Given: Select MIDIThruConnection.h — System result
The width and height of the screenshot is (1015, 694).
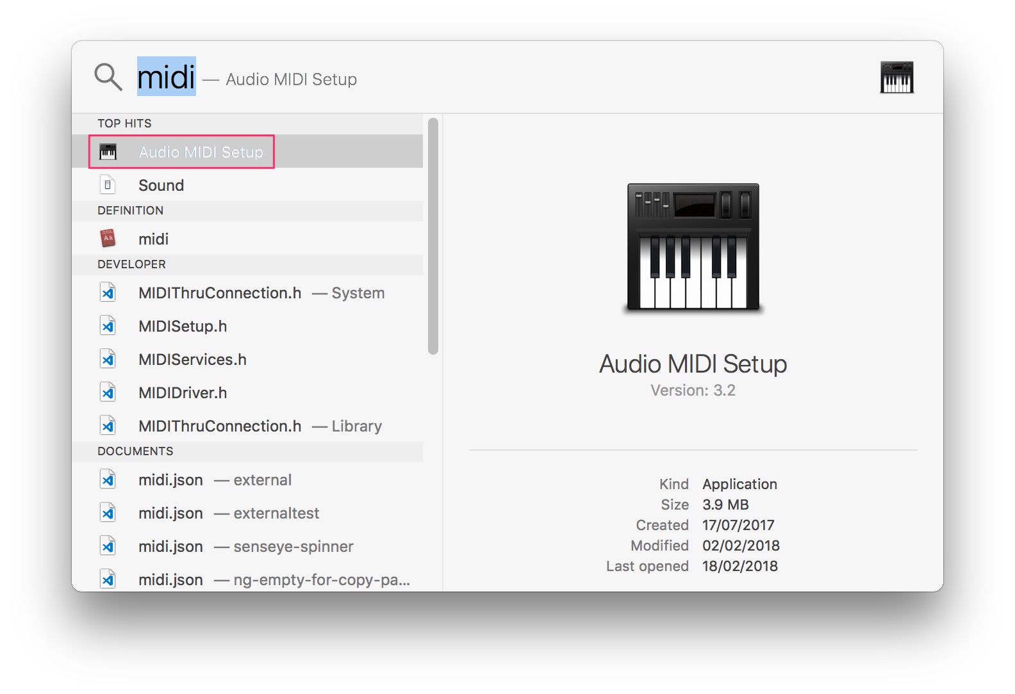Looking at the screenshot, I should tap(247, 293).
